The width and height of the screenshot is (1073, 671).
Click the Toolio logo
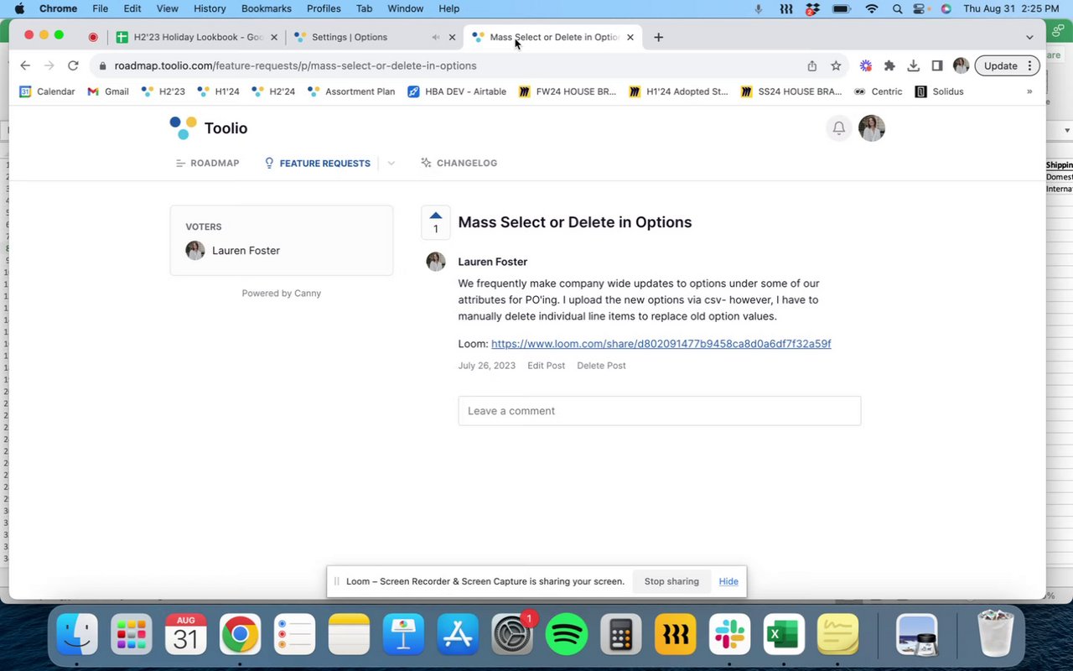click(x=209, y=128)
